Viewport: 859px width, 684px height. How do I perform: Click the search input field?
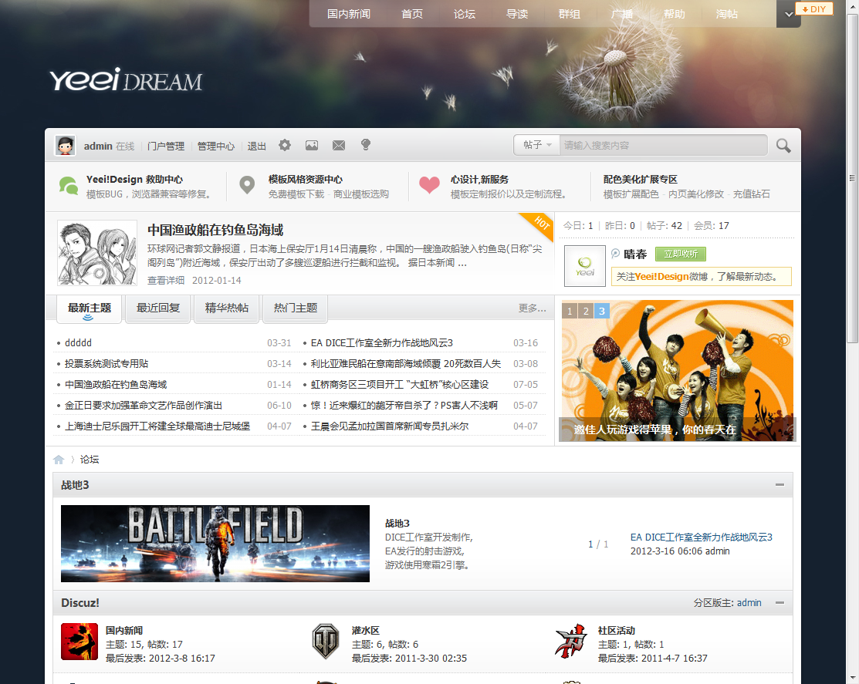[663, 145]
